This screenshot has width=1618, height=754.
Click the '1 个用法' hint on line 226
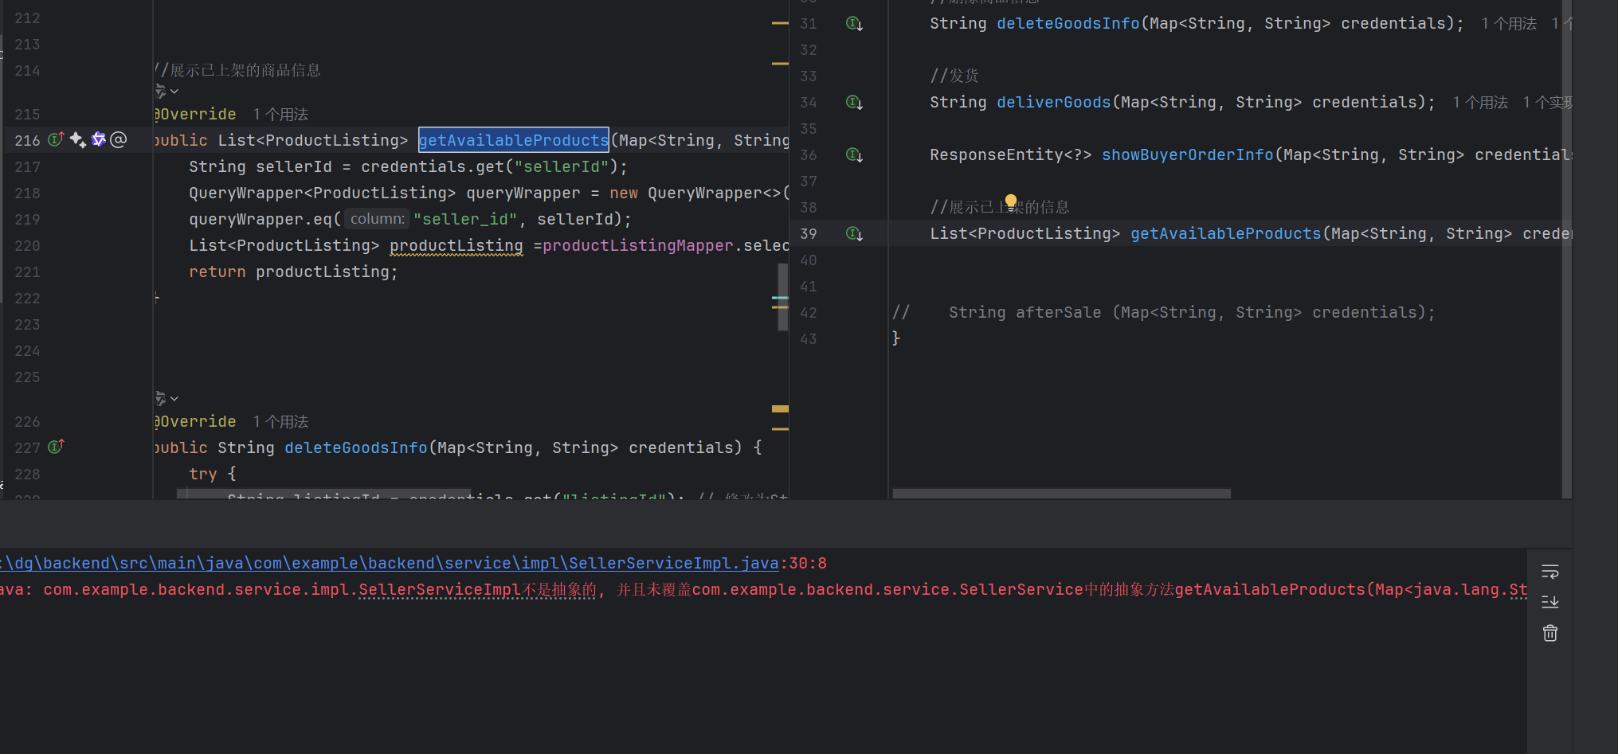[x=280, y=422]
